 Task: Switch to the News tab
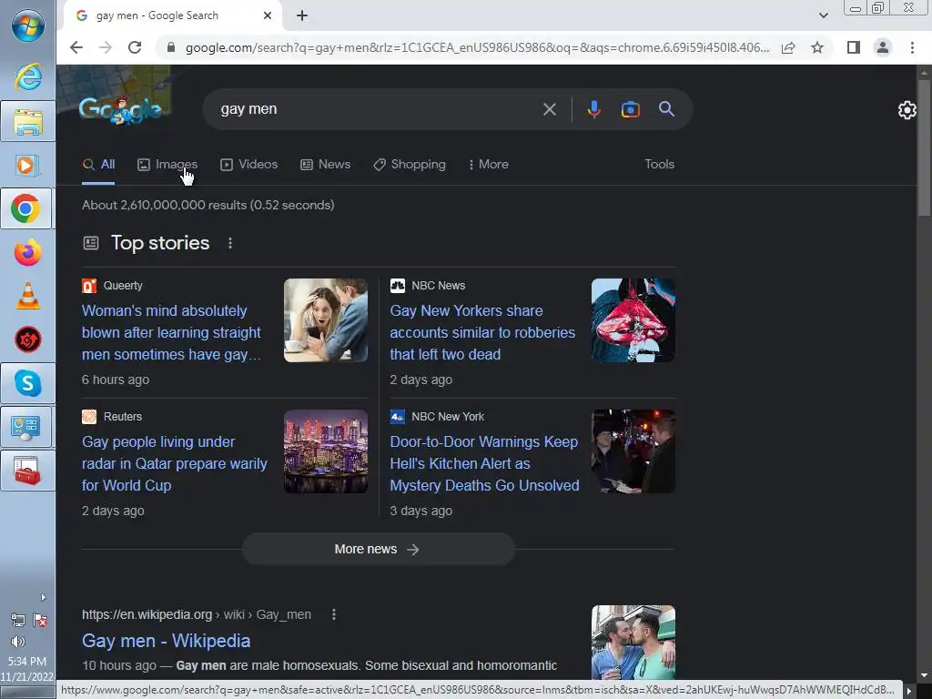click(x=325, y=165)
